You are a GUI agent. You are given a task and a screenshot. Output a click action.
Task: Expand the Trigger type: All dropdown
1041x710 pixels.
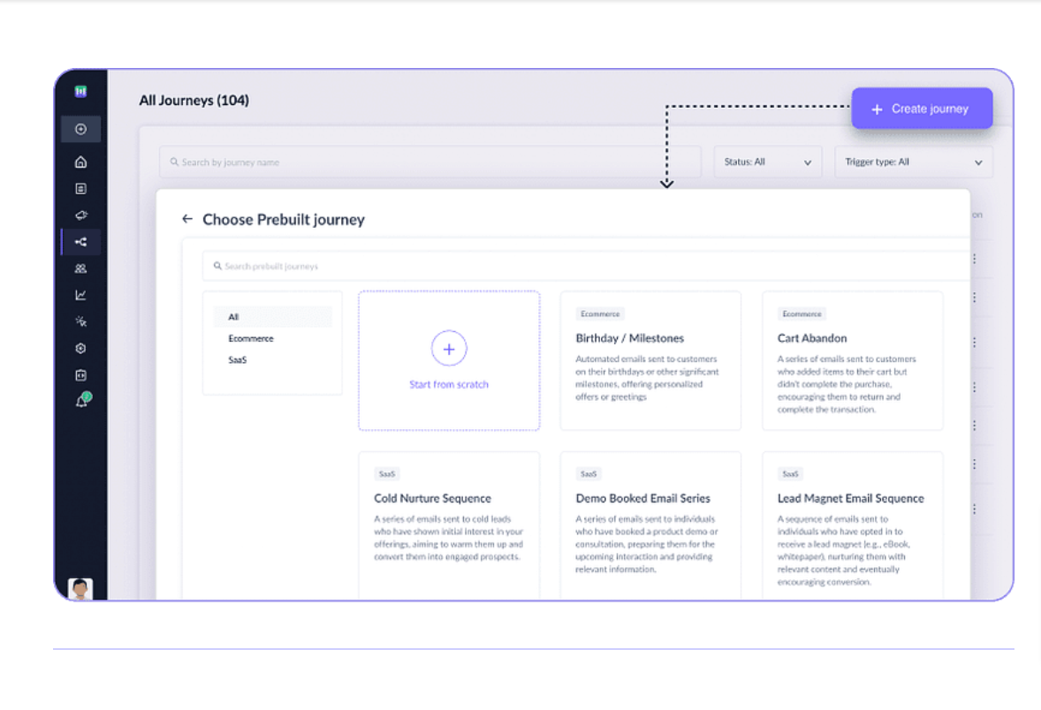tap(913, 162)
